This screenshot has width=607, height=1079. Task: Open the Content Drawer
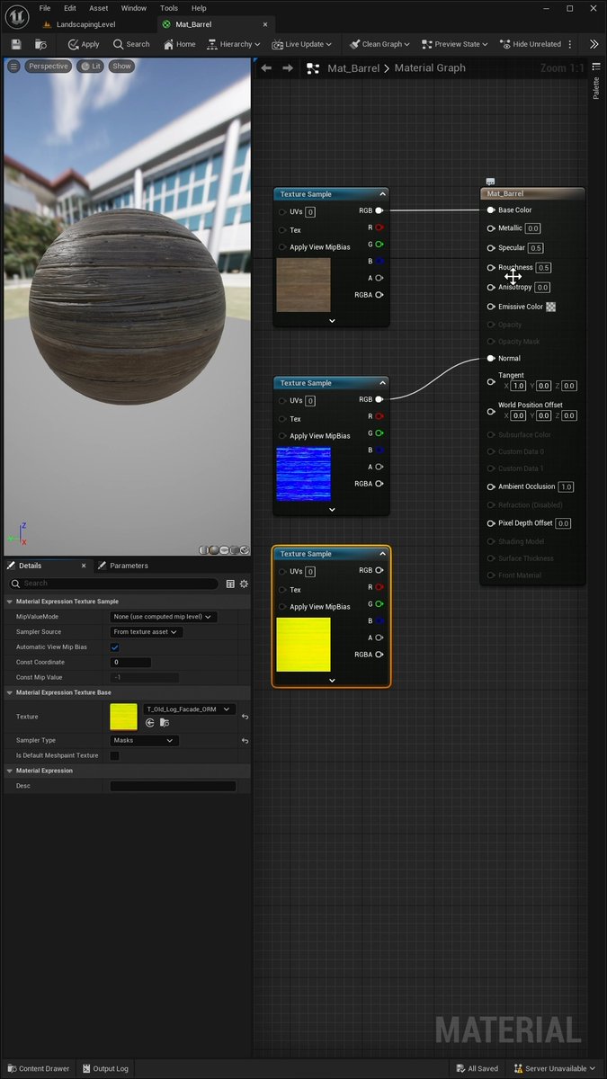(x=38, y=1069)
